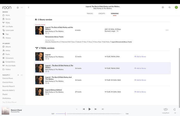Open library version three-dot menu
This screenshot has height=116, width=180.
pyautogui.click(x=167, y=30)
